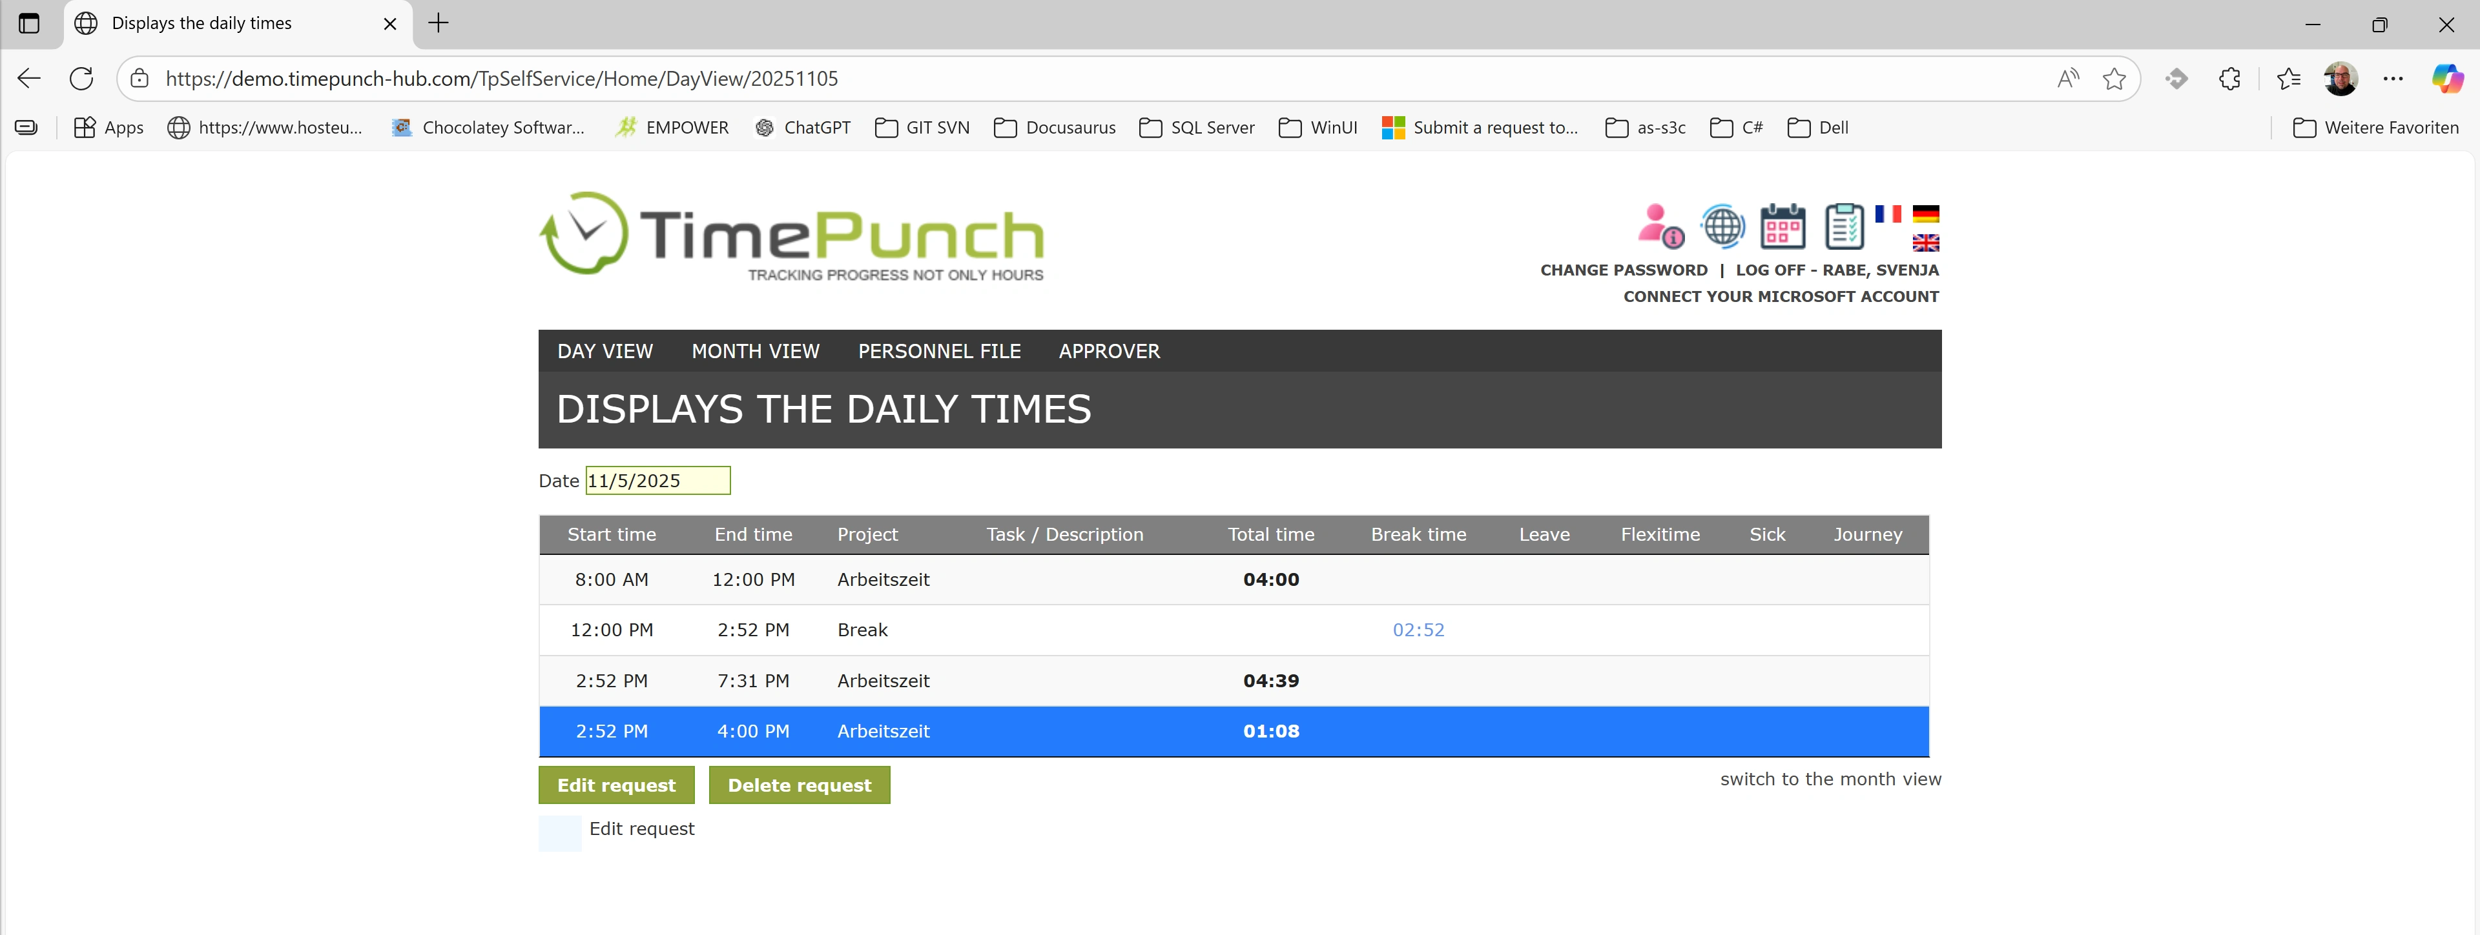The height and width of the screenshot is (935, 2480).
Task: Switch language via French flag
Action: click(x=1888, y=214)
